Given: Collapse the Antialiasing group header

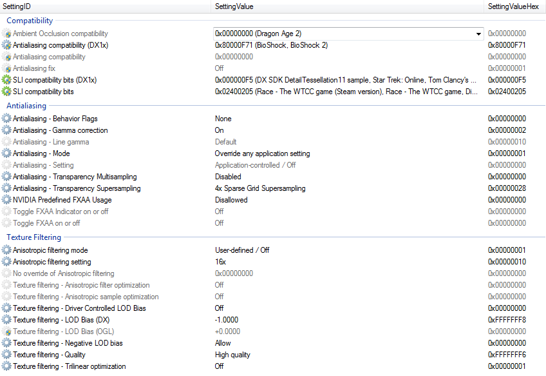Looking at the screenshot, I should click(26, 106).
